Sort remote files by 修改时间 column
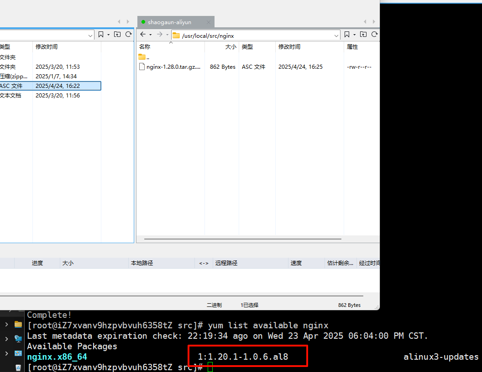The width and height of the screenshot is (482, 372). 309,46
